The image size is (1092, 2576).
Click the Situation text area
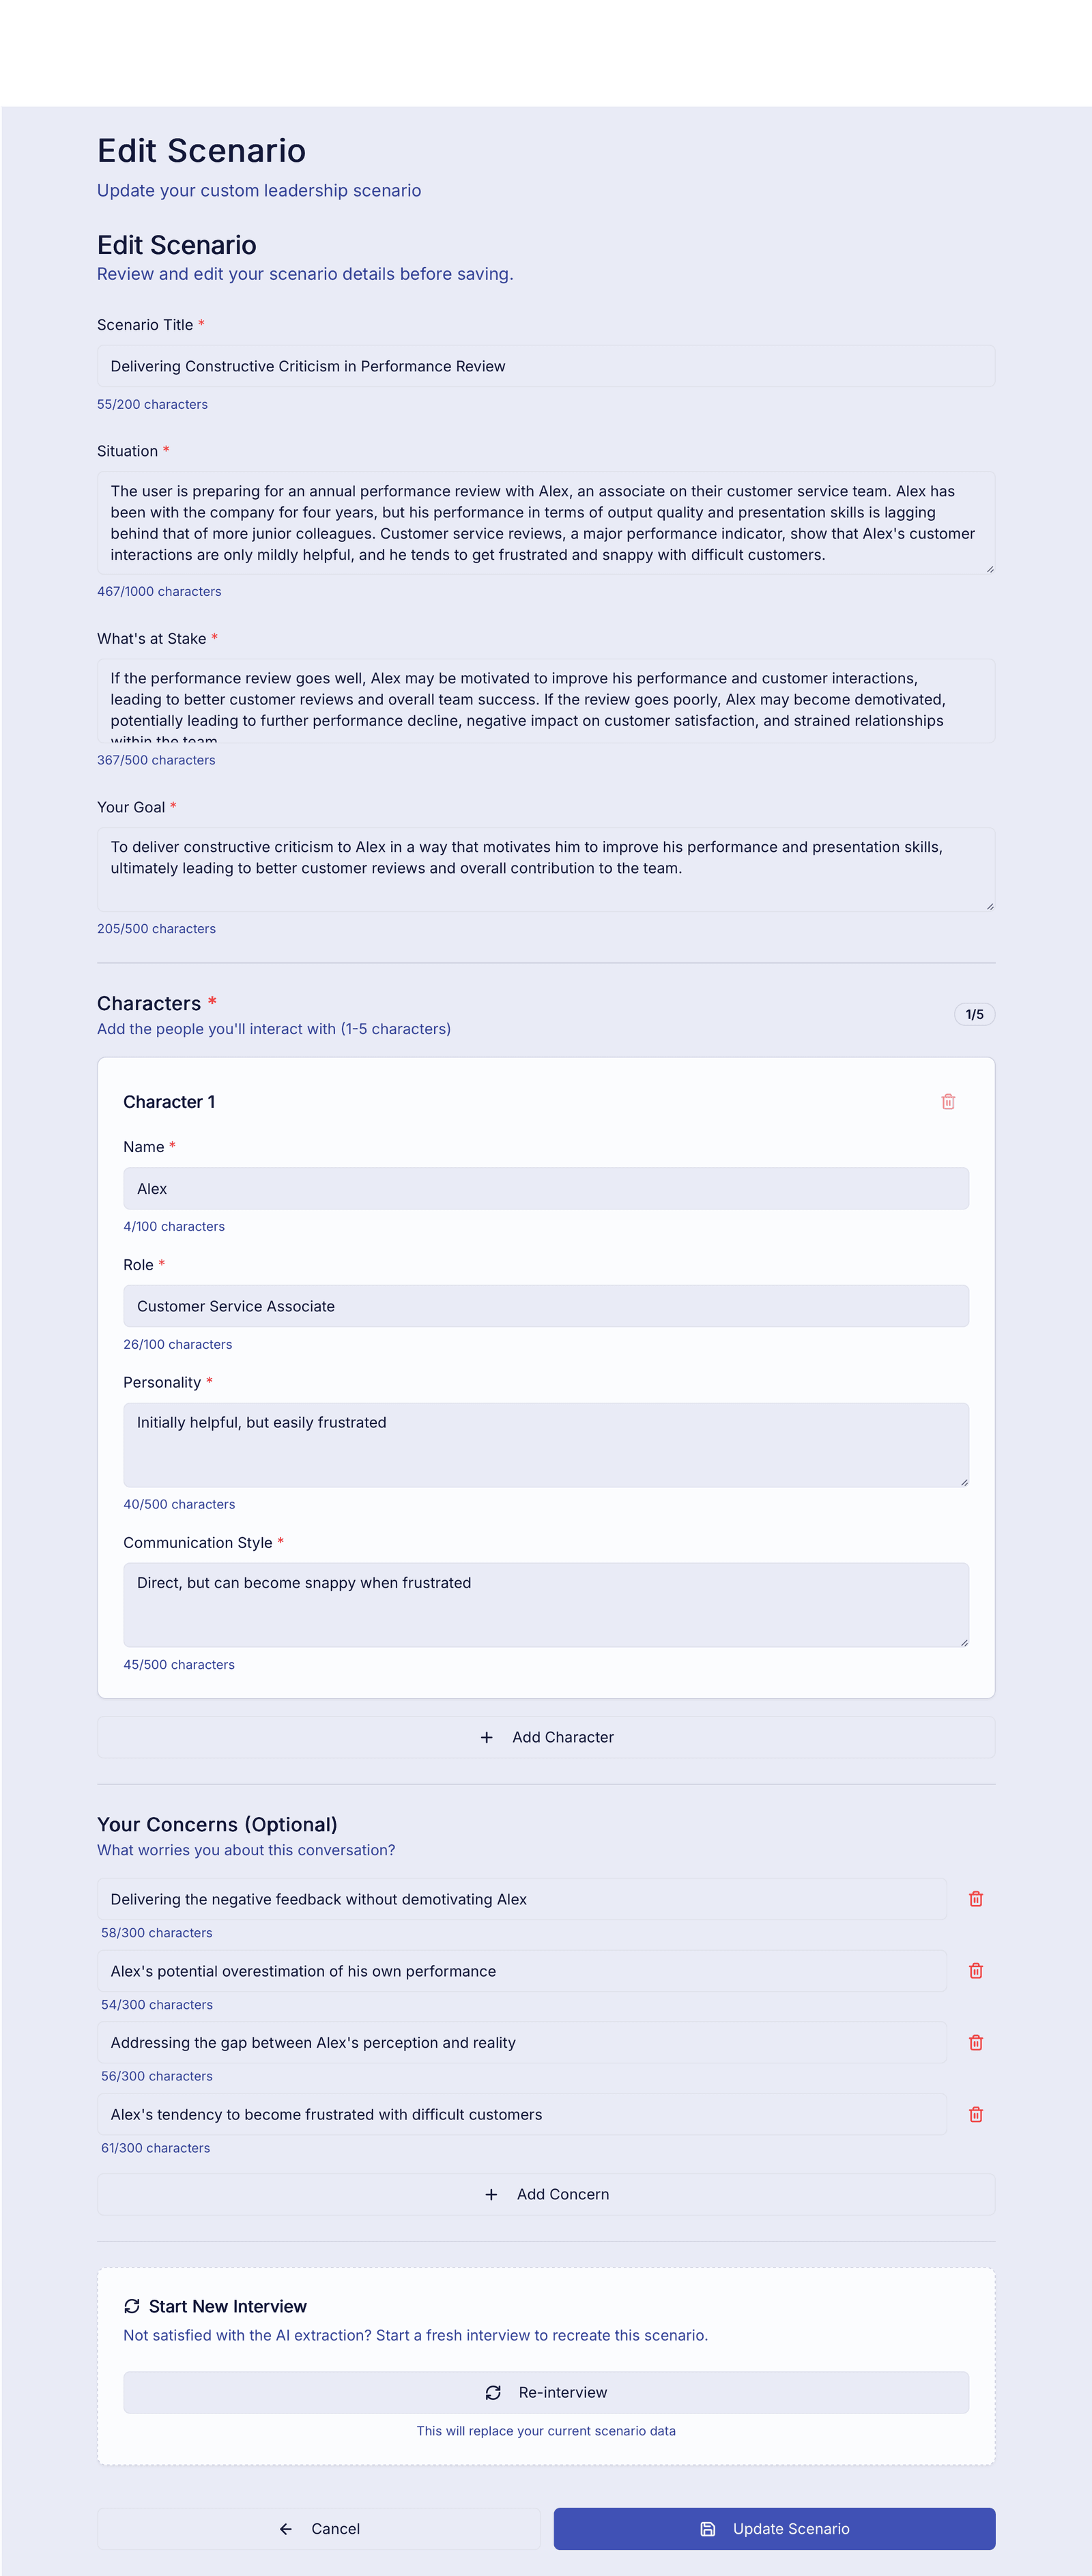point(546,521)
